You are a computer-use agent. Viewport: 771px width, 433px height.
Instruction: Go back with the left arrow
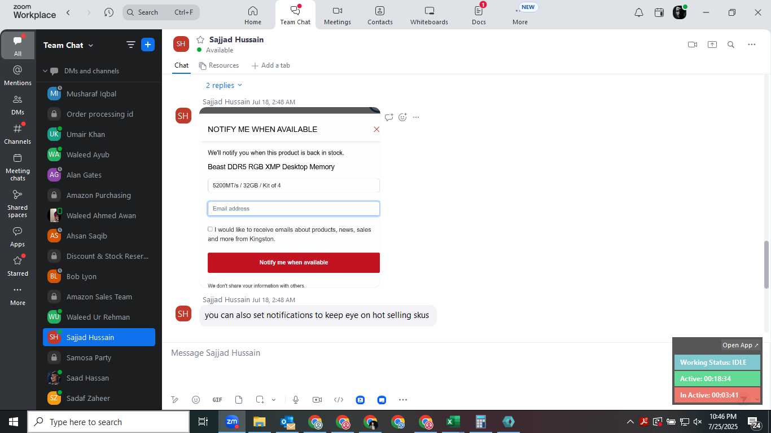(68, 12)
